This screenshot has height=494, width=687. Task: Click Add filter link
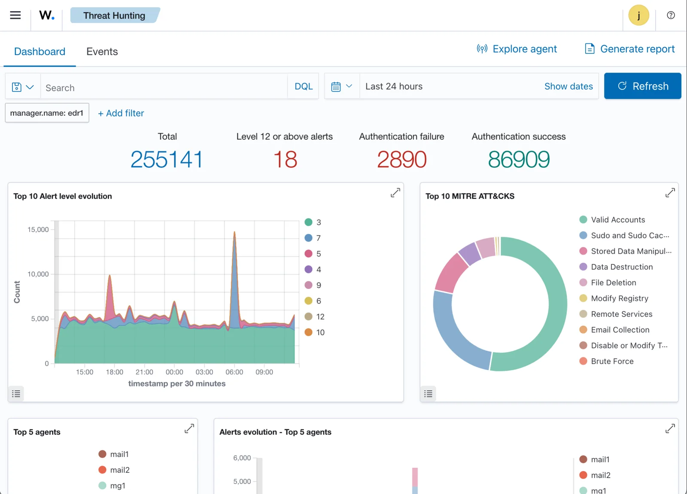pyautogui.click(x=121, y=113)
